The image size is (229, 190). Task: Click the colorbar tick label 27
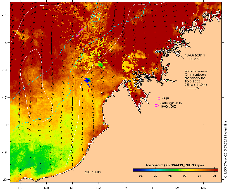click(185, 176)
